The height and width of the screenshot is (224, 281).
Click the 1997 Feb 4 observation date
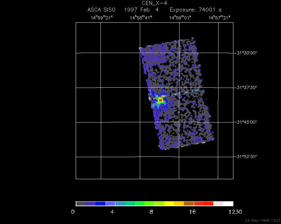(141, 10)
